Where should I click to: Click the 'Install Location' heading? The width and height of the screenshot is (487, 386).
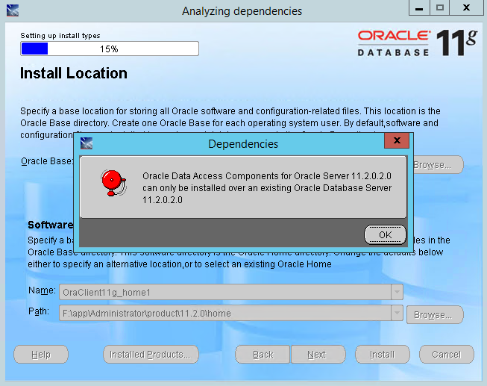click(74, 73)
